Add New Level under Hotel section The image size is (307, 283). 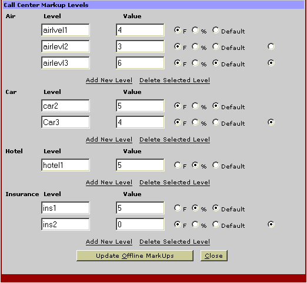pos(109,183)
